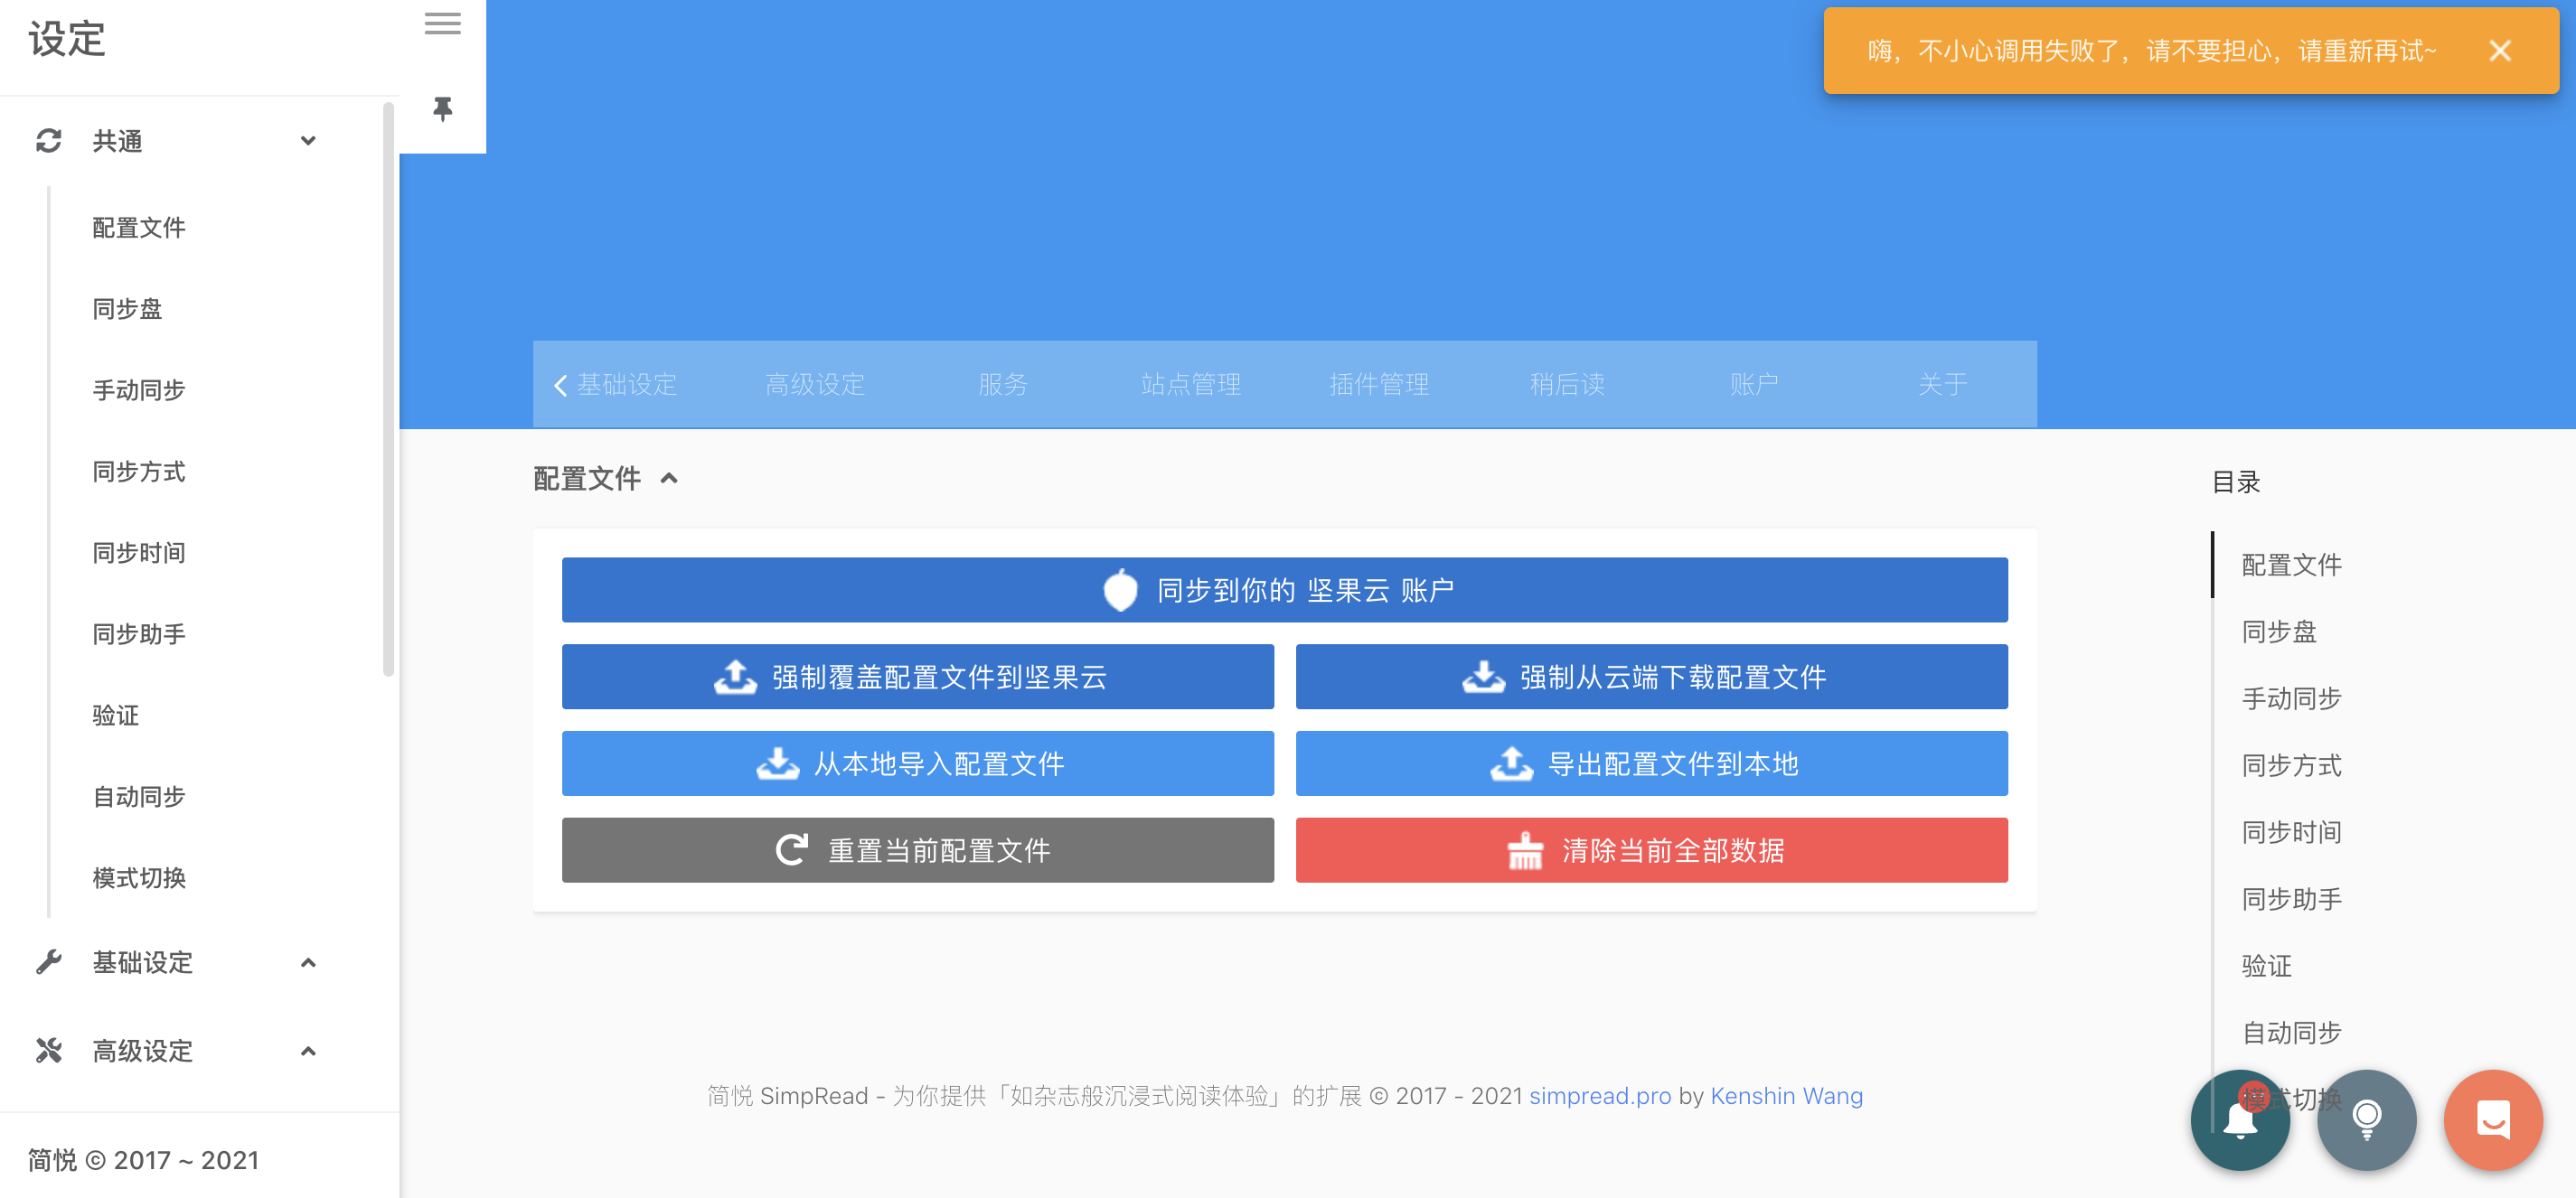The height and width of the screenshot is (1198, 2576).
Task: Open the 插件管理 tab
Action: [x=1379, y=385]
